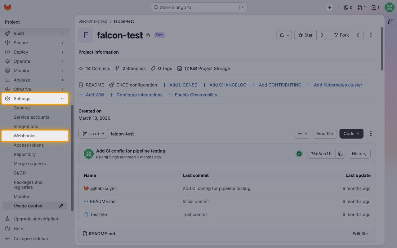This screenshot has width=397, height=248.
Task: Go to General settings
Action: pyautogui.click(x=35, y=108)
